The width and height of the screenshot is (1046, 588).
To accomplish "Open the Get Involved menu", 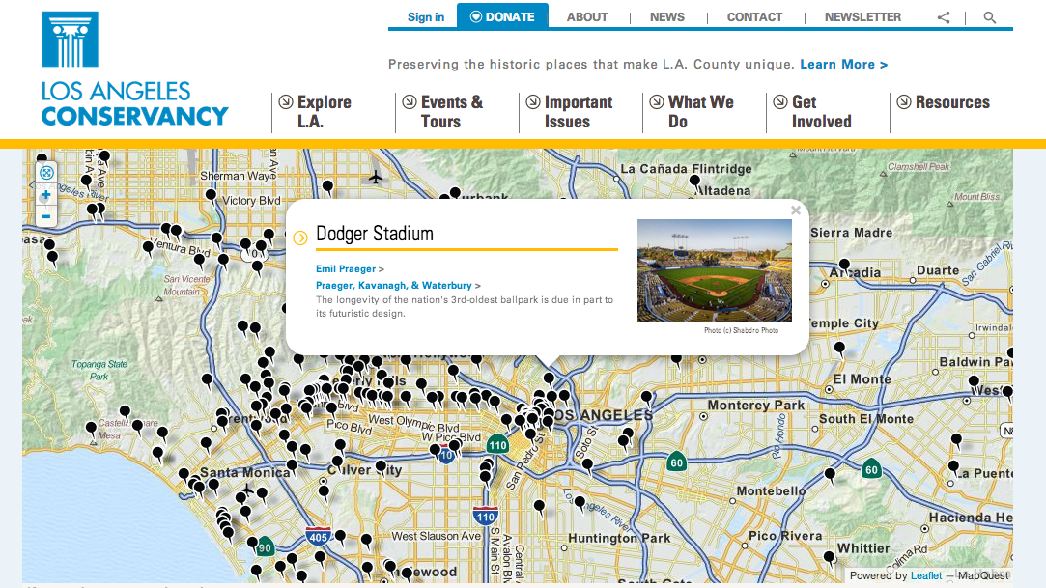I will pos(812,112).
